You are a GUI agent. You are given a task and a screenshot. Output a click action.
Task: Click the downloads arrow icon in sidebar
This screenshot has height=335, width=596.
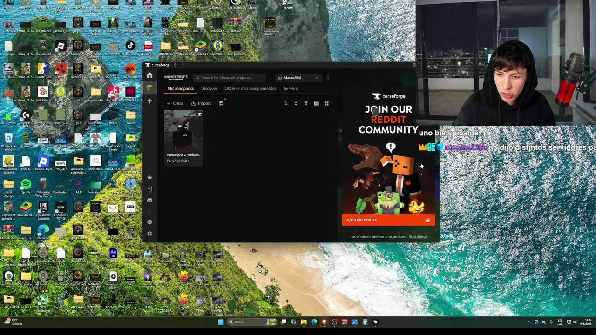149,211
